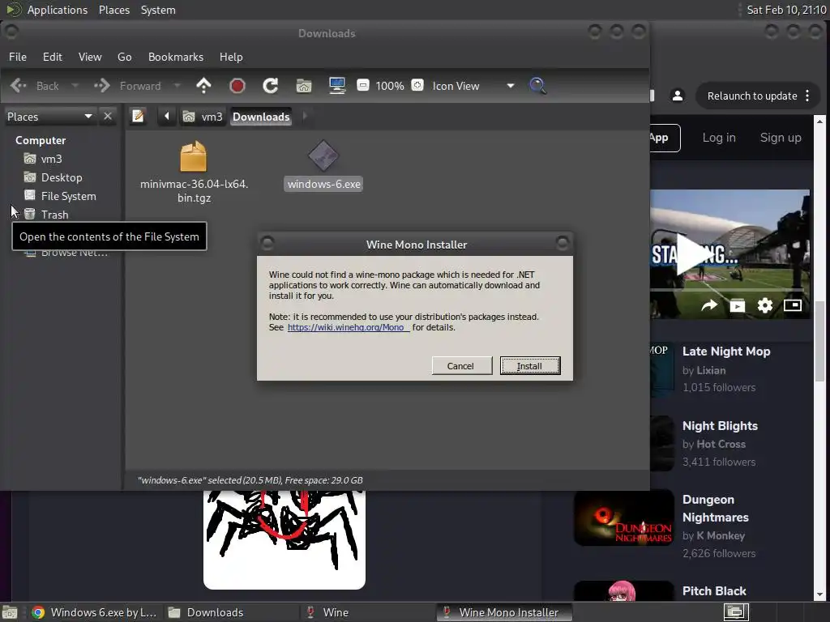The width and height of the screenshot is (830, 622).
Task: Click Downloads path bar button
Action: pos(261,117)
